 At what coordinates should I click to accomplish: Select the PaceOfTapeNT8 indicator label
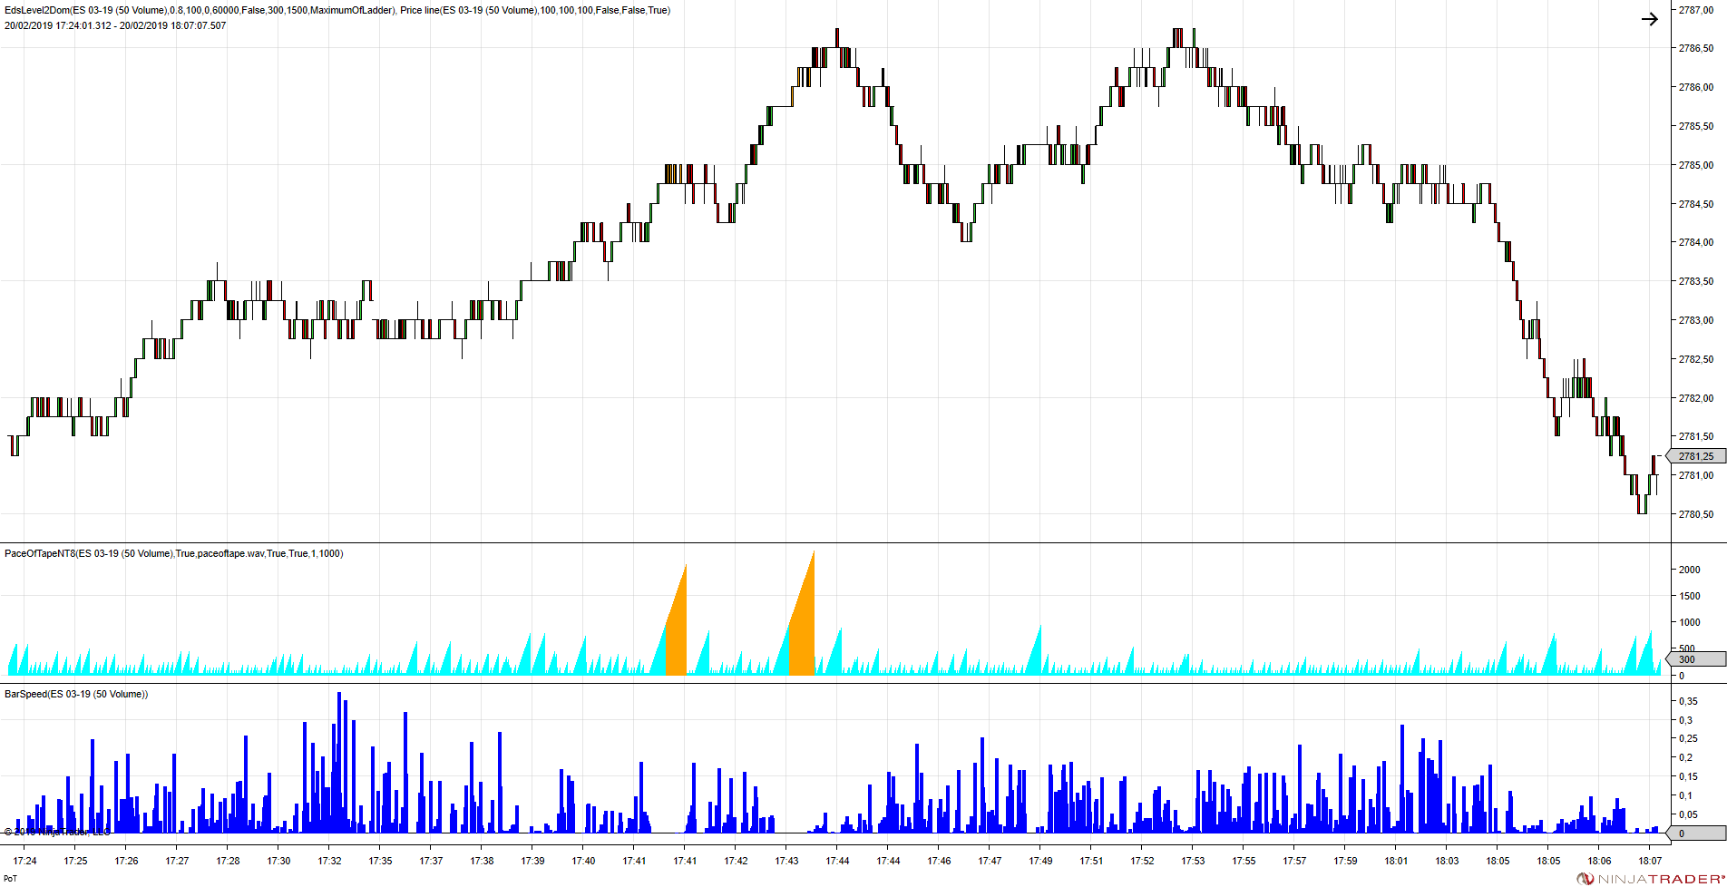[x=174, y=553]
